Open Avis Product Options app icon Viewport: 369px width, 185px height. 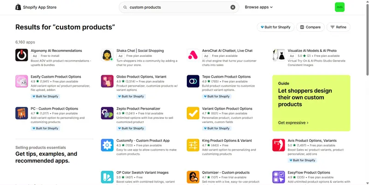pos(279,145)
